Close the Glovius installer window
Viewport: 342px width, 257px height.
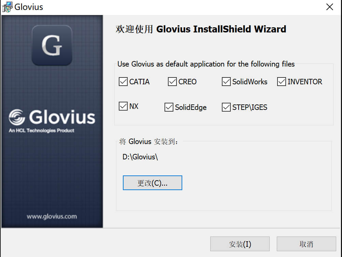point(330,7)
